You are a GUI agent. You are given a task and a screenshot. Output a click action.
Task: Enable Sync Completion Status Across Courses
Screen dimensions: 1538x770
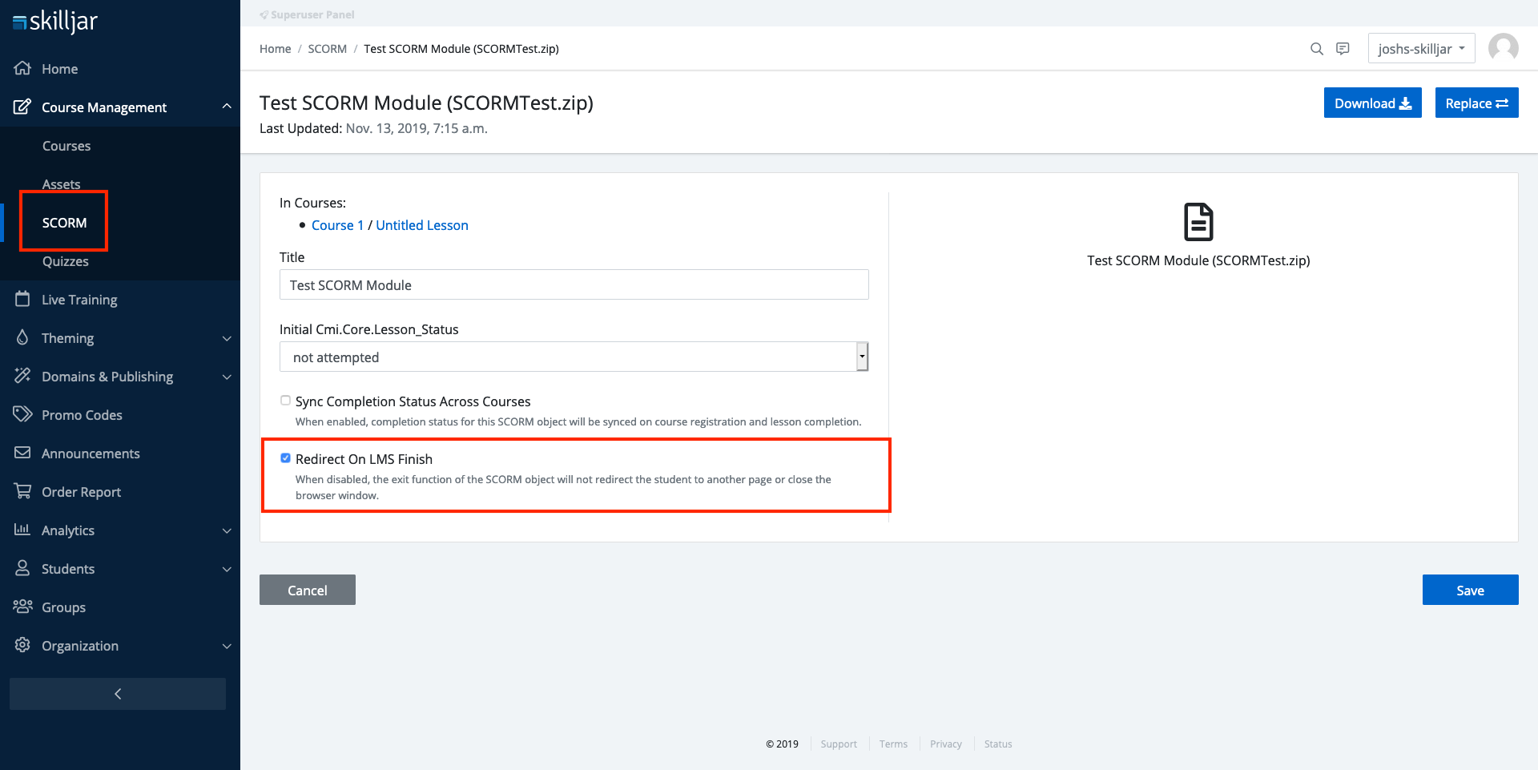click(285, 401)
